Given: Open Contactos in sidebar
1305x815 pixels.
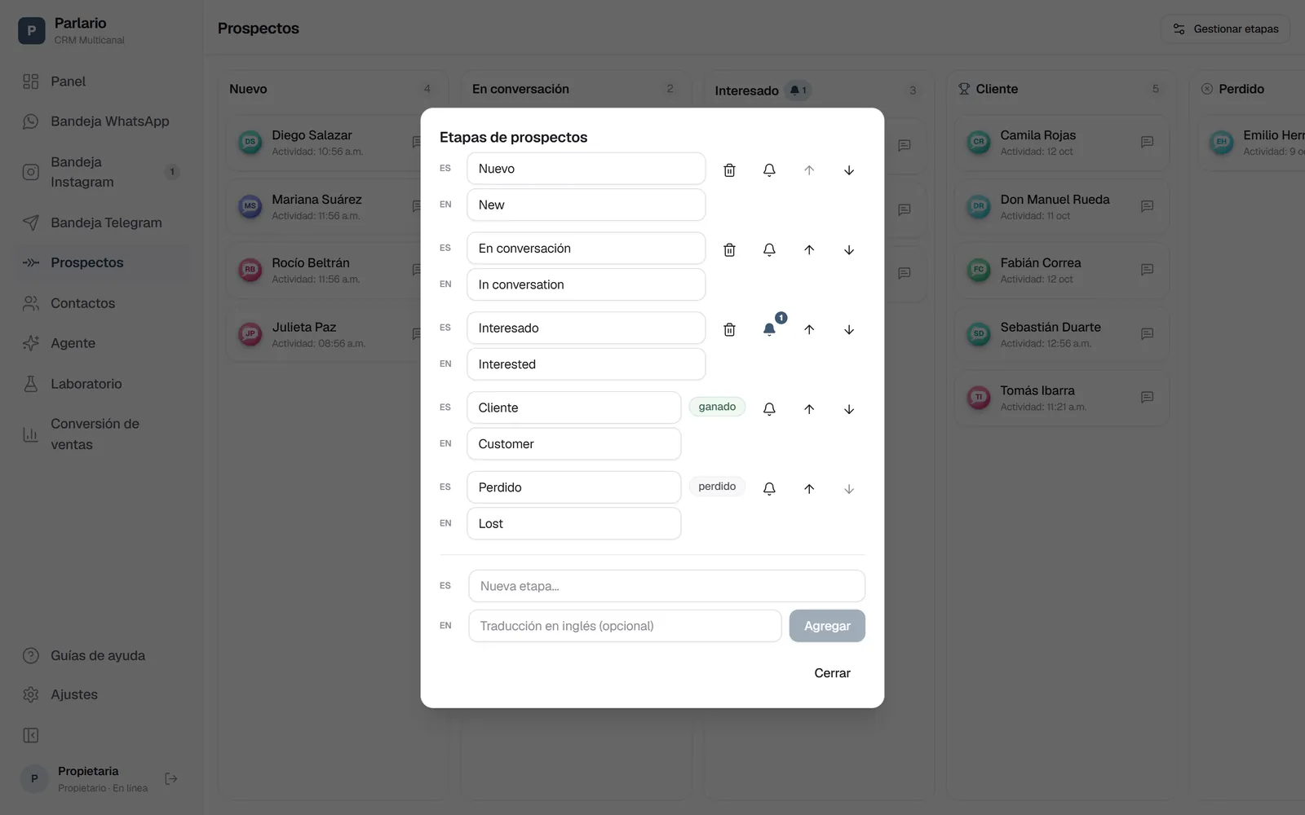Looking at the screenshot, I should coord(101,303).
